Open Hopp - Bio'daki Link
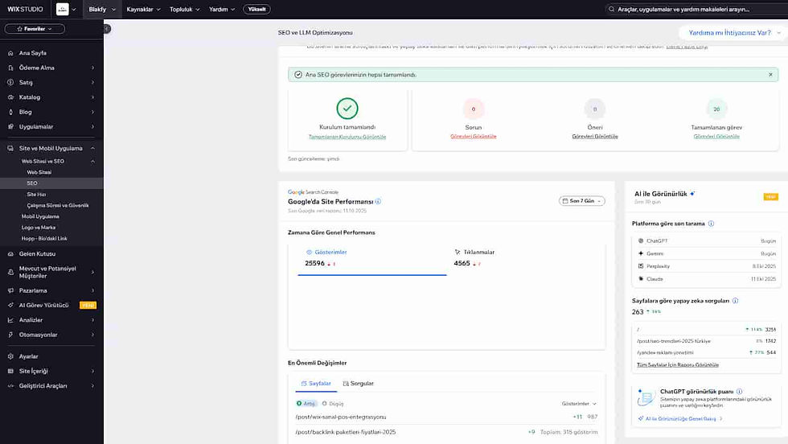 [x=44, y=238]
